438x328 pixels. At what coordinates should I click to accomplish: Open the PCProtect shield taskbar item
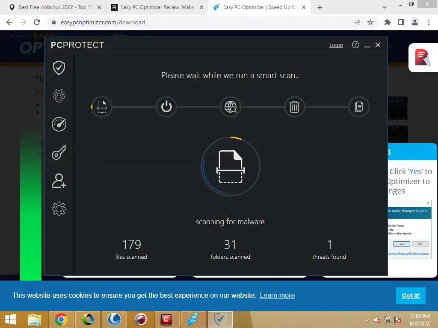click(x=220, y=319)
